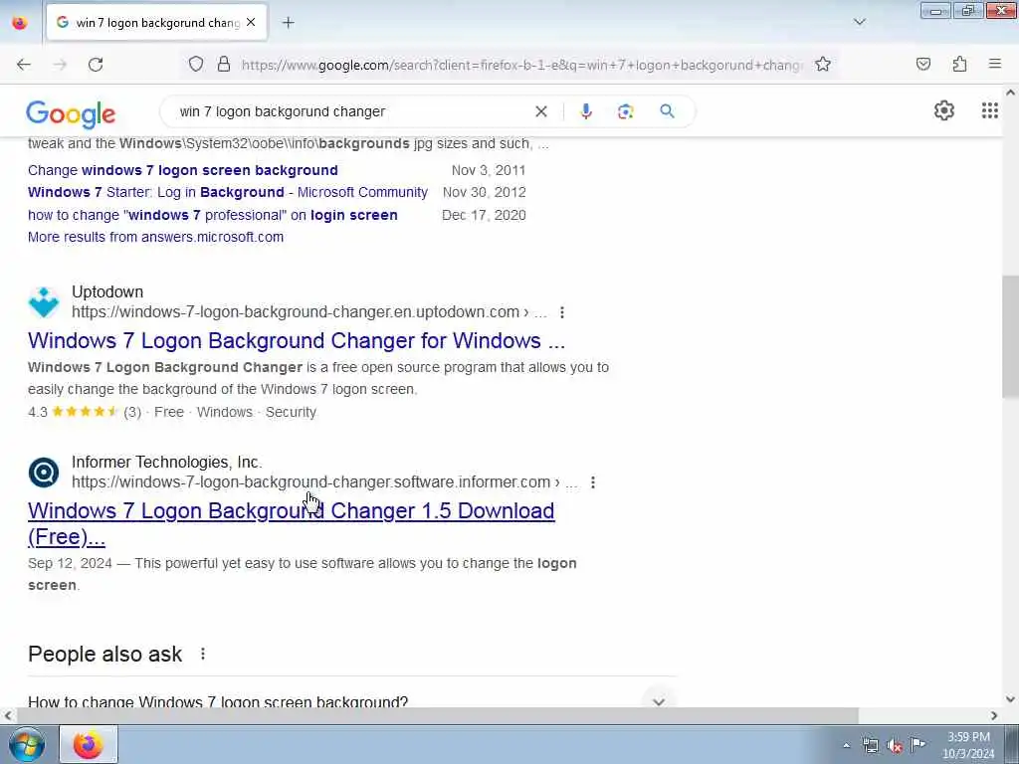Viewport: 1019px width, 764px height.
Task: Open the 'Changer 1.5 Download (Free)' result
Action: 292,523
